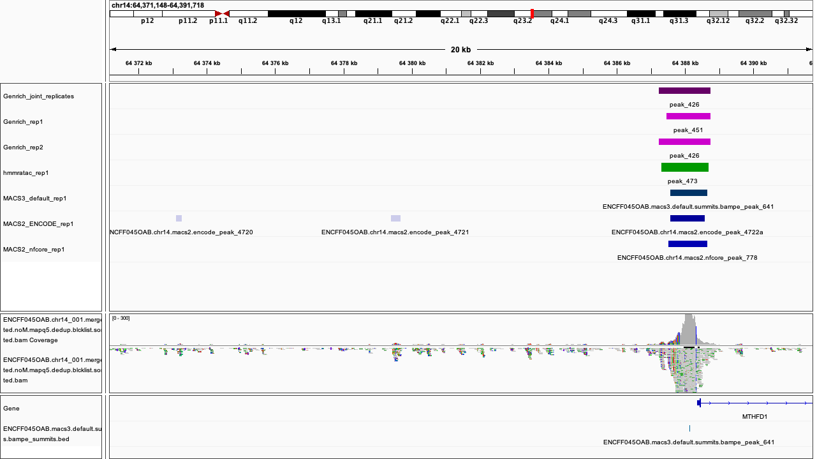Click the 64 380 kb ruler position

[413, 63]
